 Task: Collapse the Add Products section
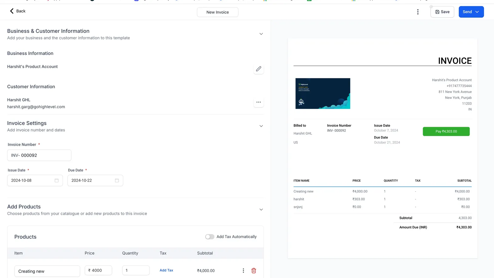point(261,210)
